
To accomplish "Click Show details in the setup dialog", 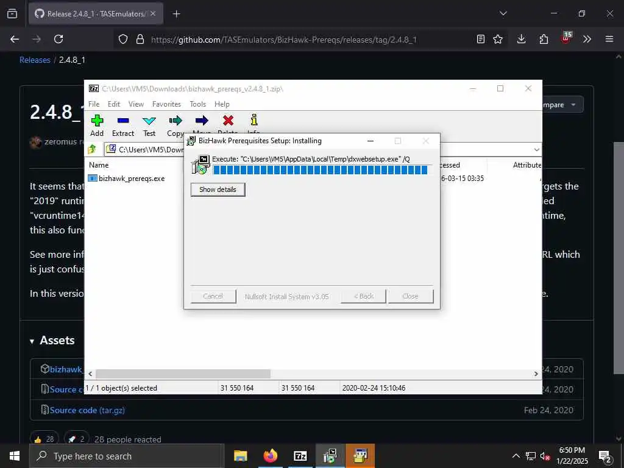I will click(218, 190).
